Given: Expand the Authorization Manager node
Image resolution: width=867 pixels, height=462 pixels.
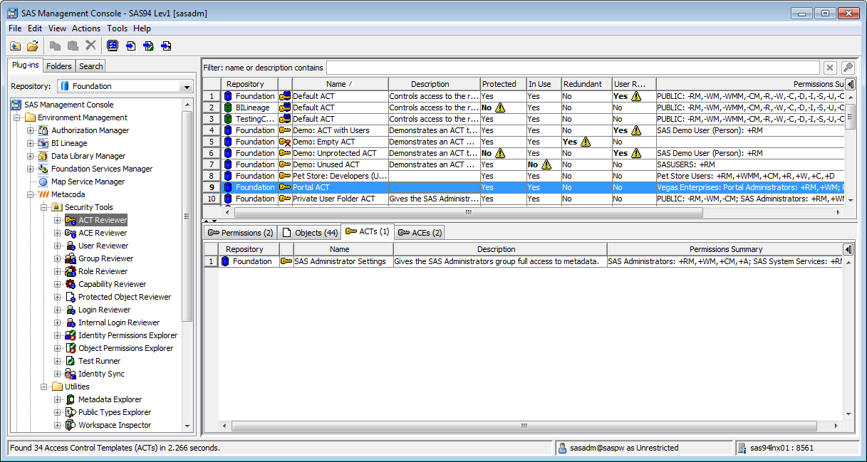Looking at the screenshot, I should point(31,130).
